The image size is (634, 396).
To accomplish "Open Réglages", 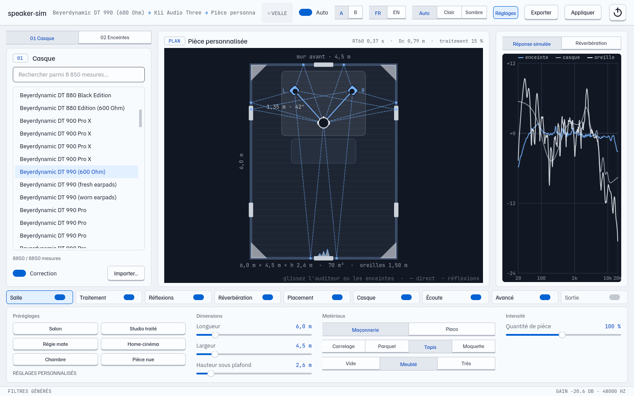I will click(x=505, y=13).
